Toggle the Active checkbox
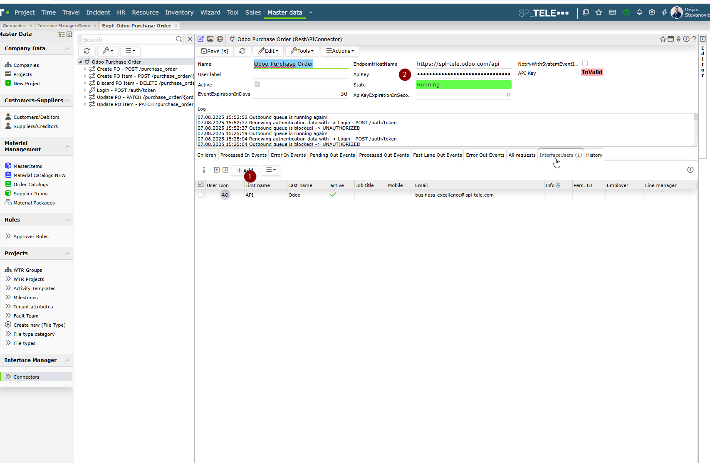710x463 pixels. pos(257,84)
